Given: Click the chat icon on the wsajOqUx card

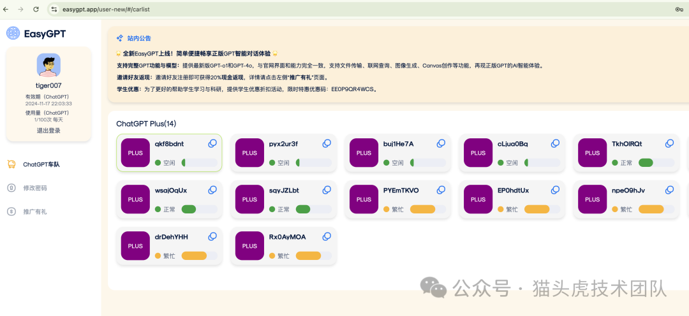Looking at the screenshot, I should [212, 190].
